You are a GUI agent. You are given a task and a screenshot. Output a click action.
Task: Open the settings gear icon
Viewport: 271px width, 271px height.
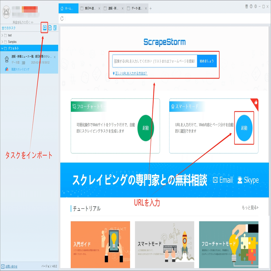[256, 6]
